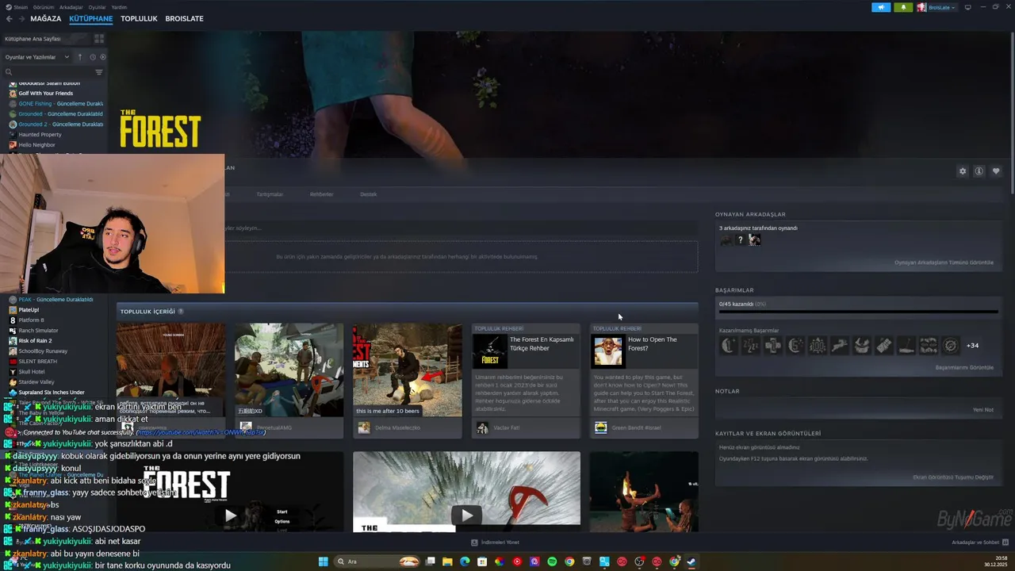The image size is (1015, 571).
Task: Select PlateUp! in library list
Action: 29,309
